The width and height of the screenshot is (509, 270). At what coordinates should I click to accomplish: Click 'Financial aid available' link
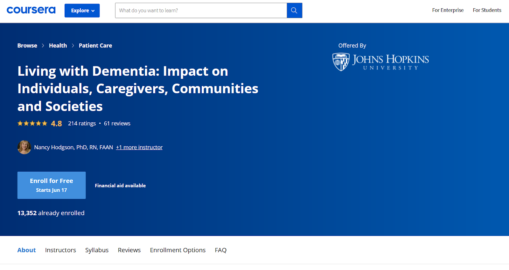coord(120,186)
